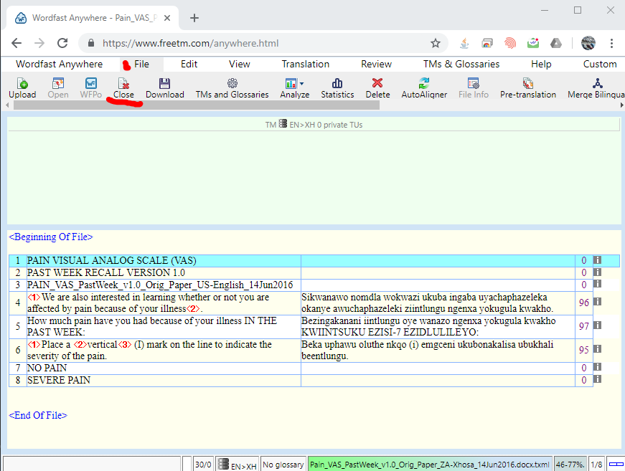This screenshot has height=471, width=625.
Task: Click the EN>XH TM status indicator
Action: pyautogui.click(x=237, y=465)
